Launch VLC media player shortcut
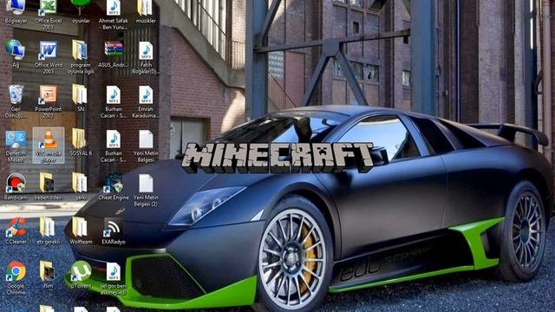The height and width of the screenshot is (312, 555). click(49, 146)
